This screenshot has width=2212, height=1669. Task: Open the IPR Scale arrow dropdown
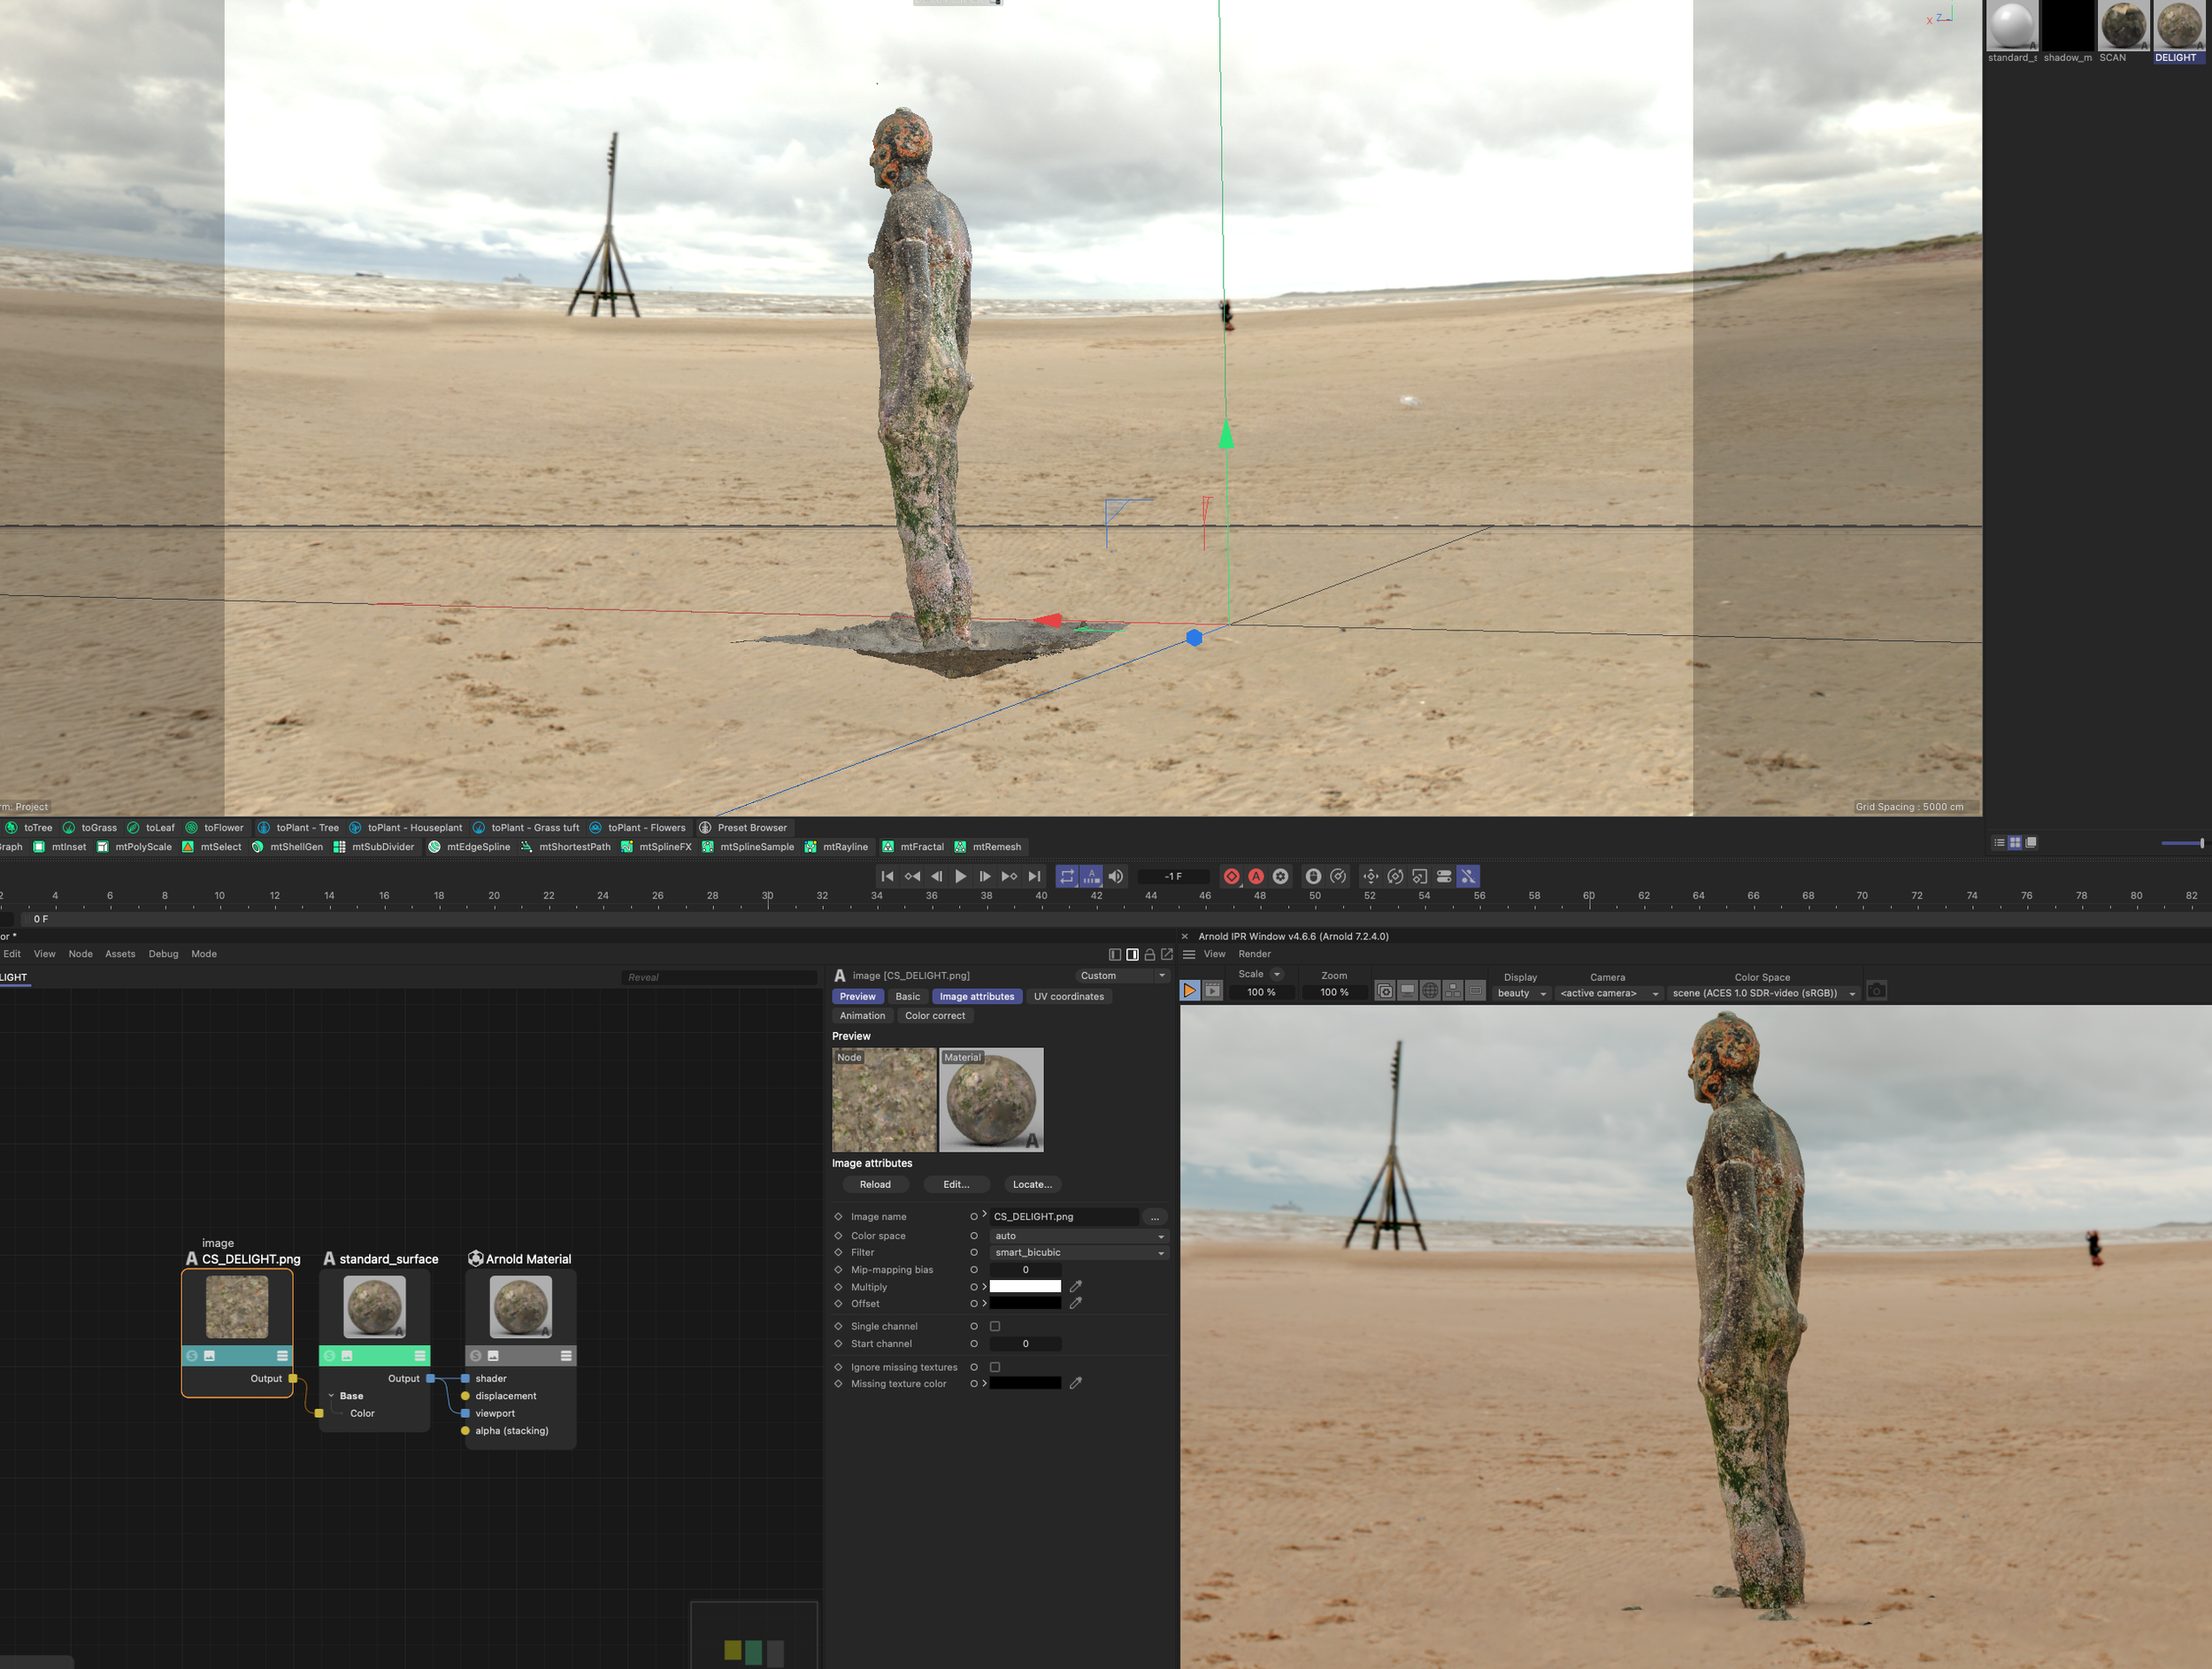1277,975
